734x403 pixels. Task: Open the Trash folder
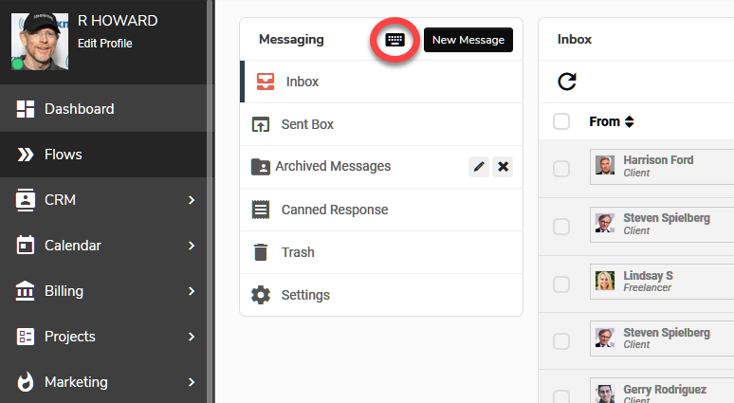pos(381,252)
